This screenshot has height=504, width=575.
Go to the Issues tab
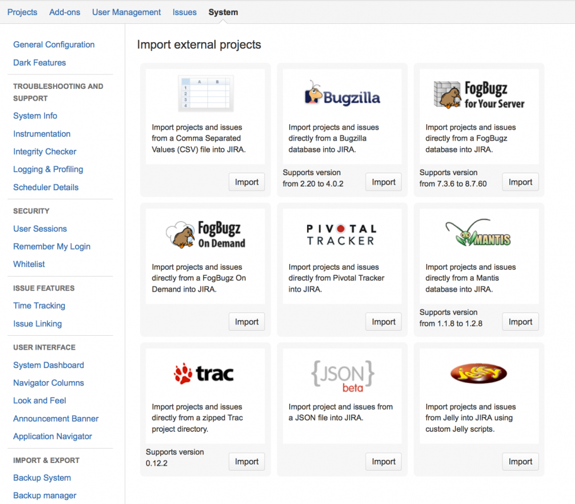[185, 12]
